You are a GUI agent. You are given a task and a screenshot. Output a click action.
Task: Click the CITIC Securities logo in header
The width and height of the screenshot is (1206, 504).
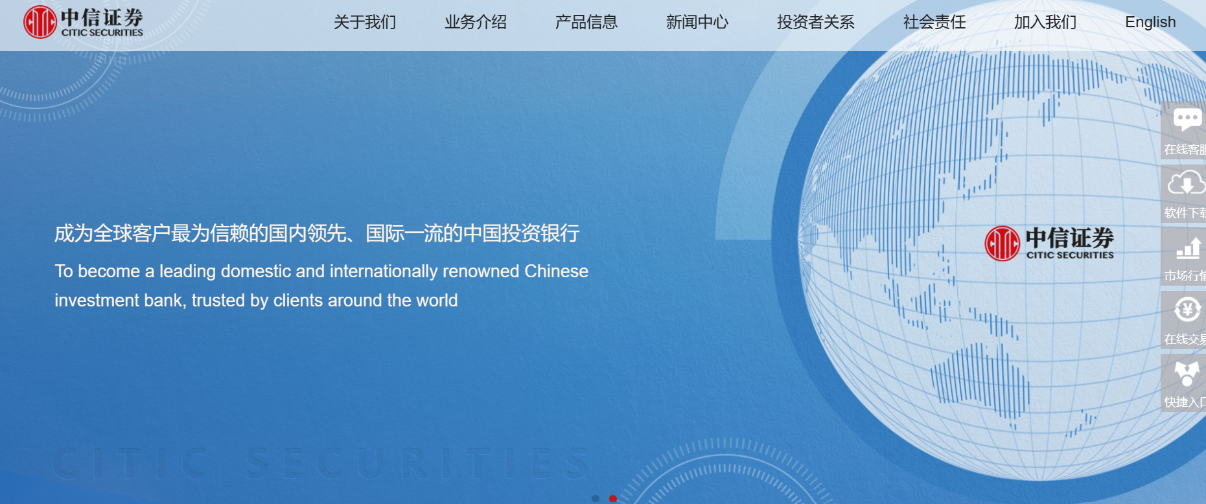click(83, 22)
